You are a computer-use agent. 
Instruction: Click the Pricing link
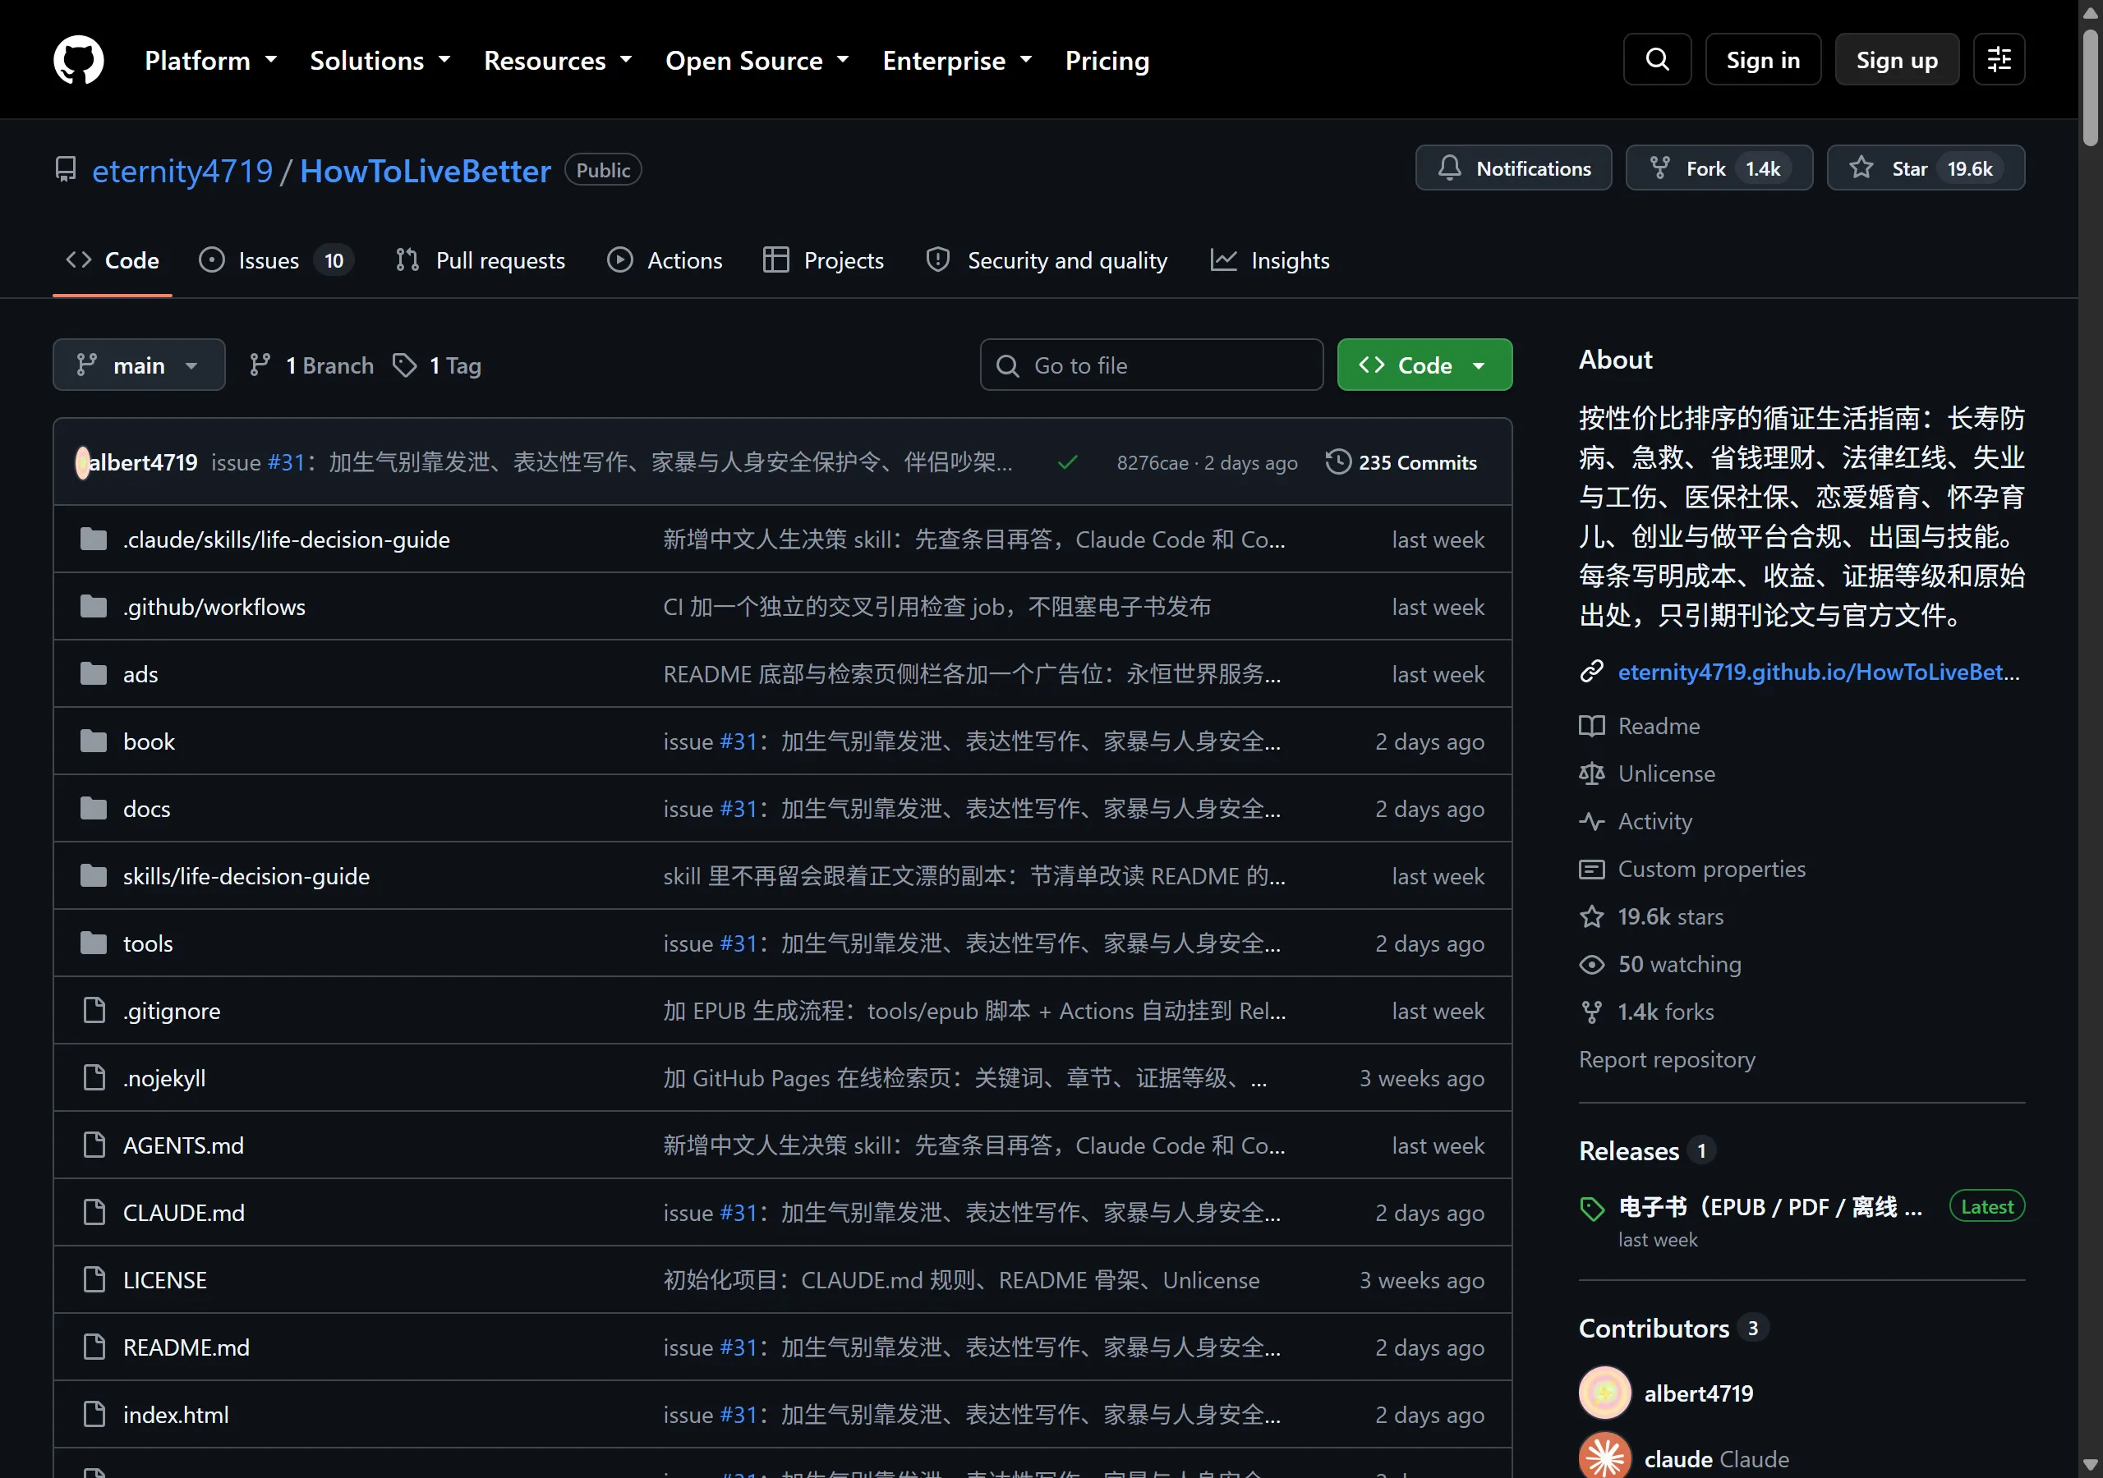click(1107, 61)
